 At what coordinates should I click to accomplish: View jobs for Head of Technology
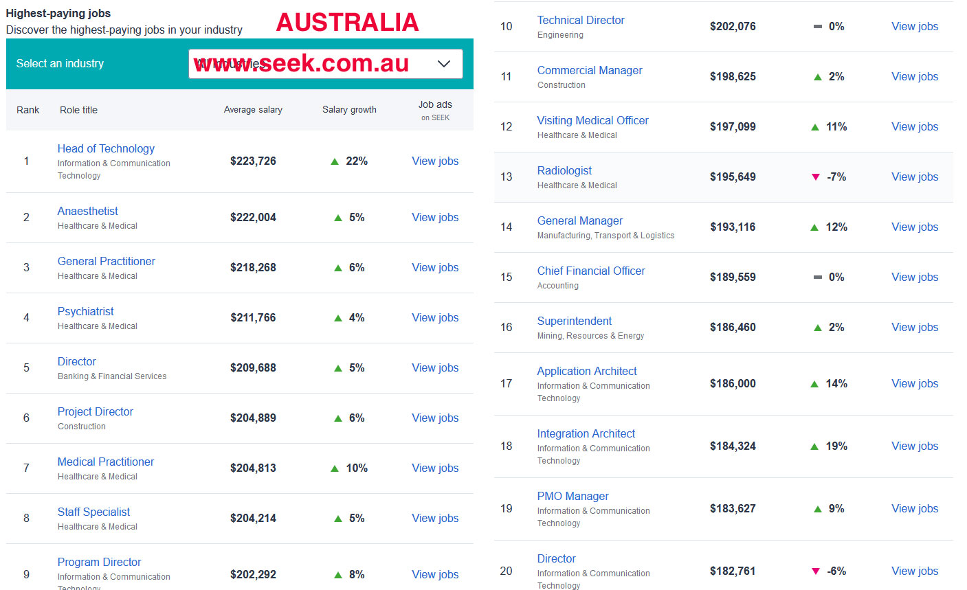pos(435,161)
